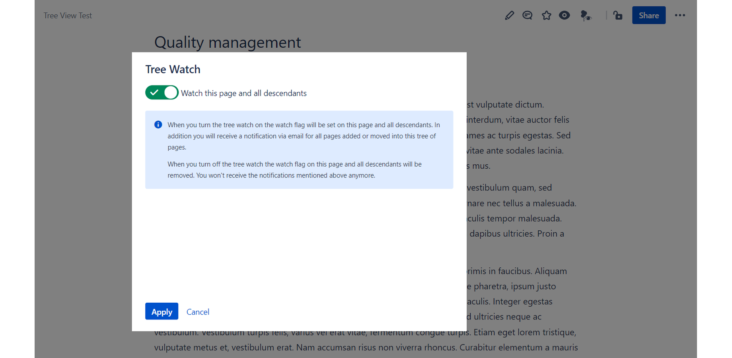Apply the tree watch settings
Image resolution: width=732 pixels, height=358 pixels.
pos(162,311)
